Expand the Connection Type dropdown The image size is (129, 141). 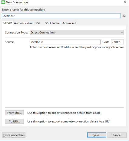pyautogui.click(x=77, y=33)
